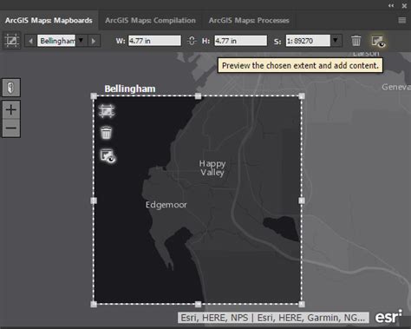The width and height of the screenshot is (411, 329).
Task: Select the draw mapboard tool in toolbar
Action: tap(11, 41)
